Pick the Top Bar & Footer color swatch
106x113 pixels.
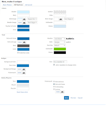click(23, 26)
